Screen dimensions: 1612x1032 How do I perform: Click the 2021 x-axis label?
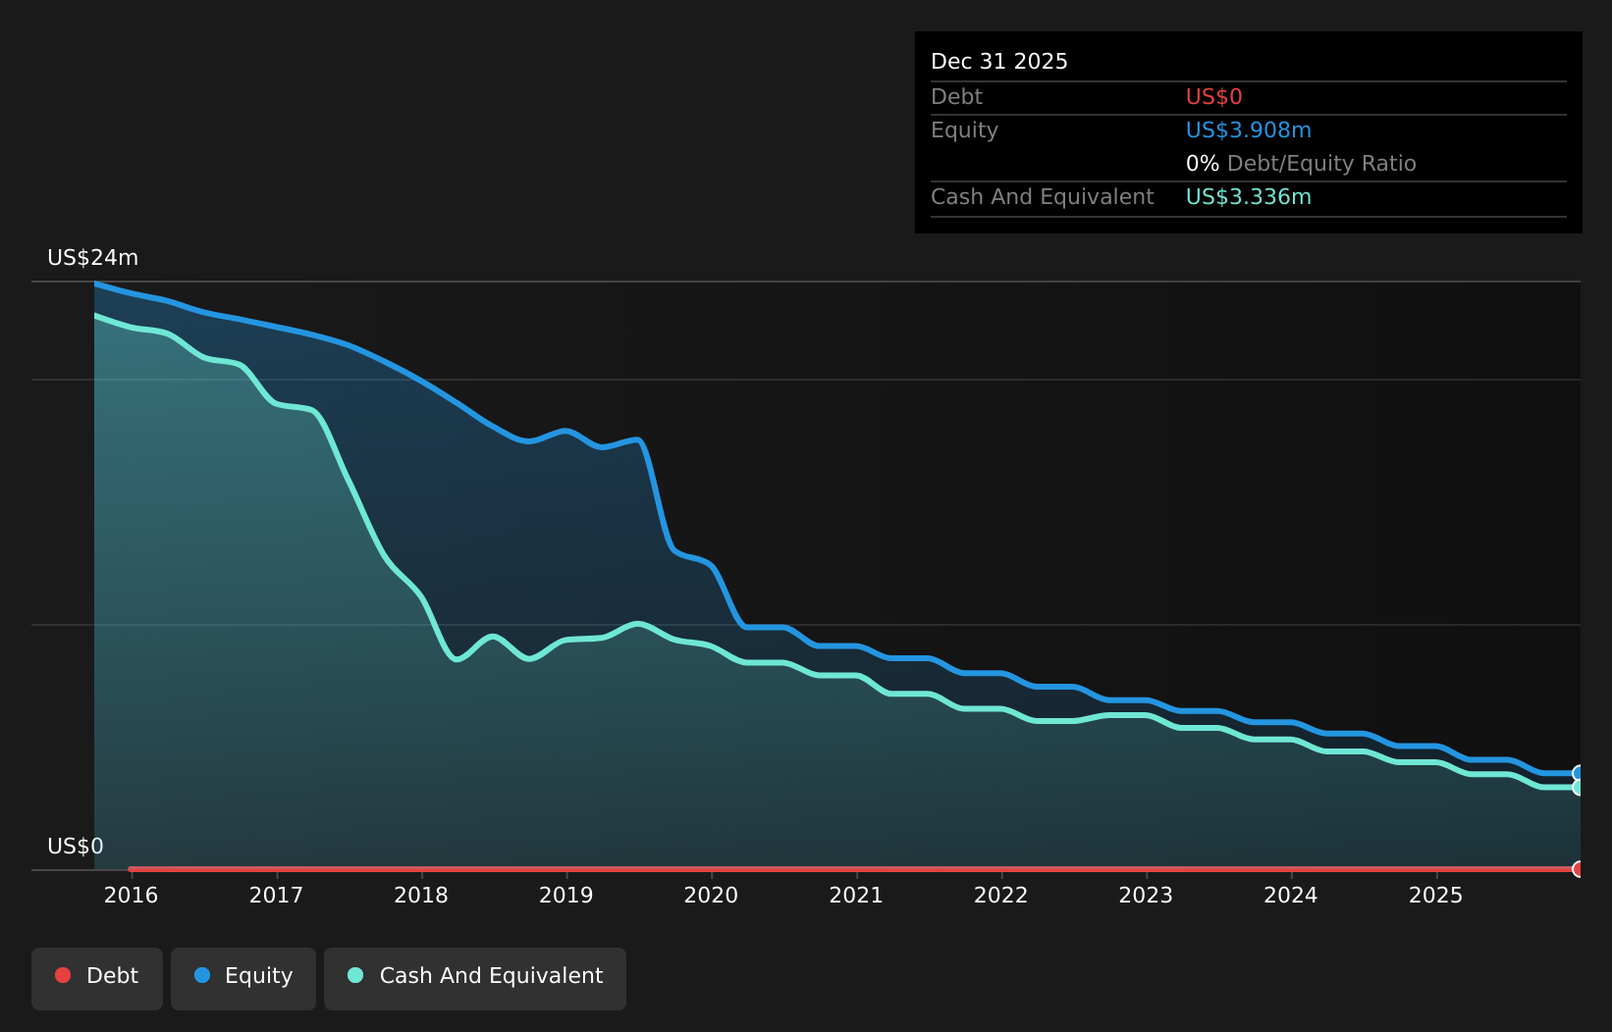coord(856,895)
